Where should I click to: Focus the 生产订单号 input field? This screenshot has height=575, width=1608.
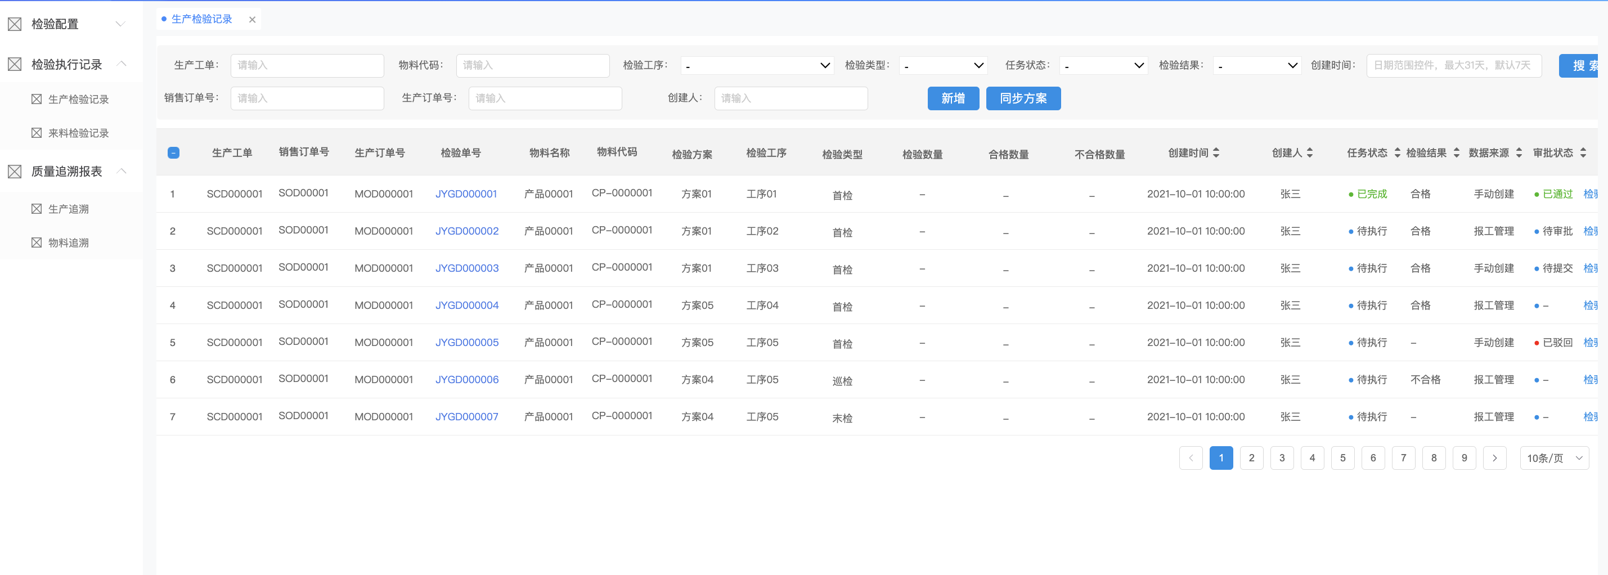pos(545,98)
